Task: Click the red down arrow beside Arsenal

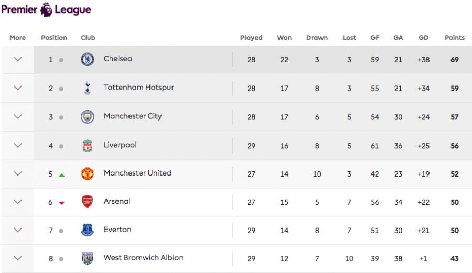Action: click(61, 203)
